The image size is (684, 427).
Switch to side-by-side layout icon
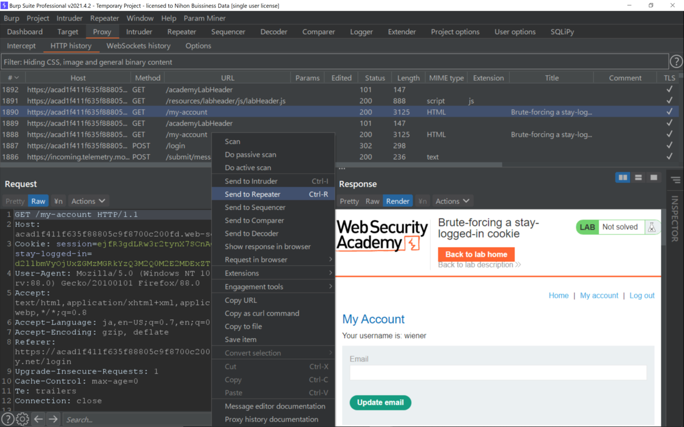coord(622,178)
